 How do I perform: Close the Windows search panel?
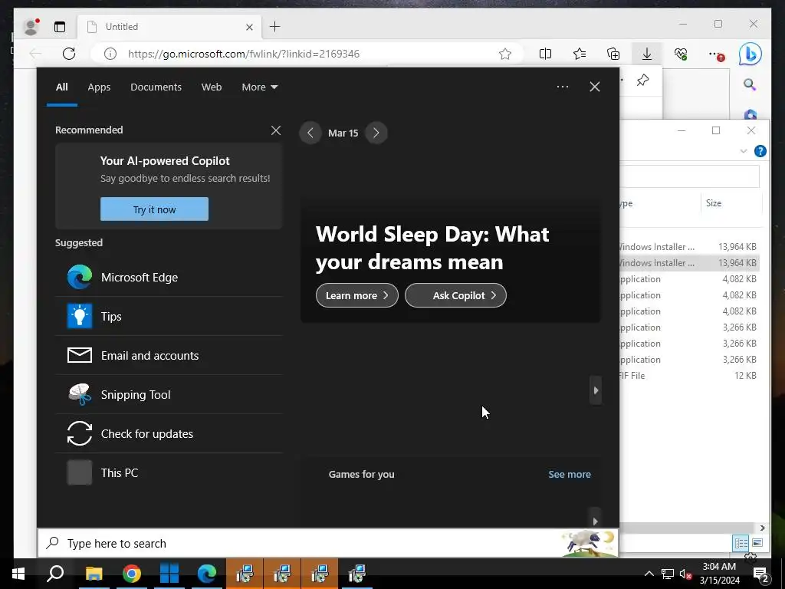[595, 87]
